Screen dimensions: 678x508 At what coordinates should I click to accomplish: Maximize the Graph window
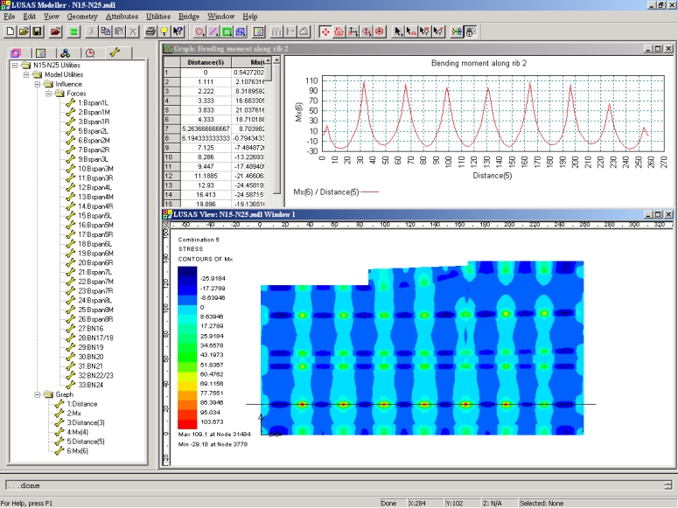(x=658, y=49)
